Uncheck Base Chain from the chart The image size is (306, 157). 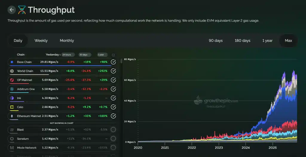113,62
